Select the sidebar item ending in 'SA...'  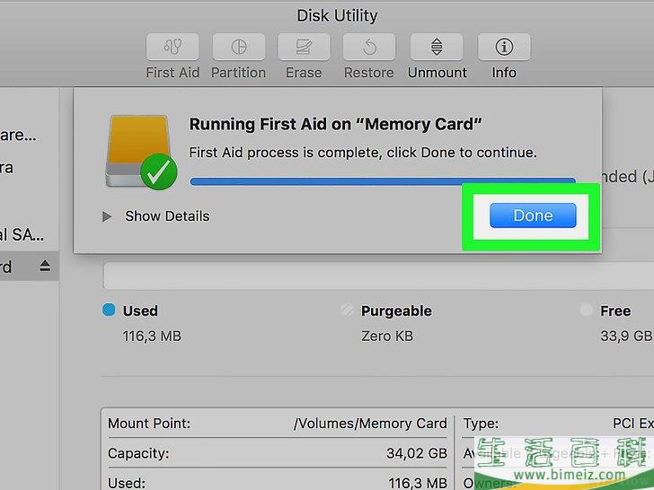coord(22,234)
